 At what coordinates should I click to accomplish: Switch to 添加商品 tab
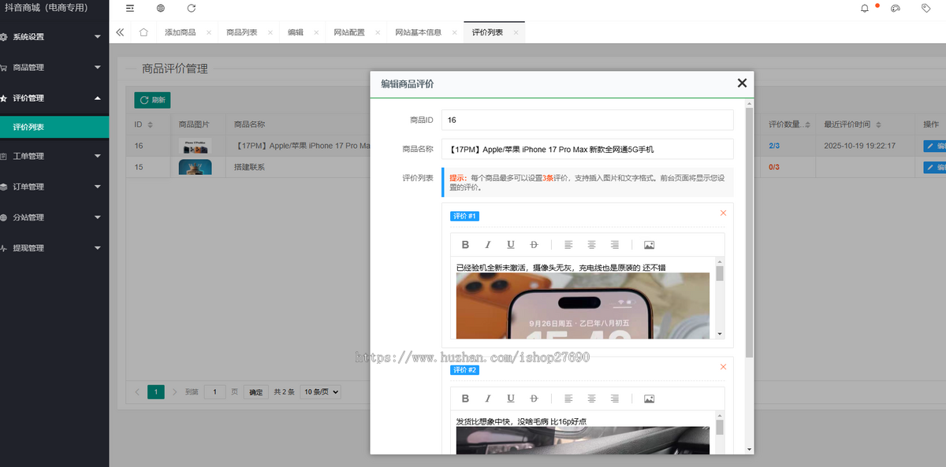pyautogui.click(x=180, y=32)
